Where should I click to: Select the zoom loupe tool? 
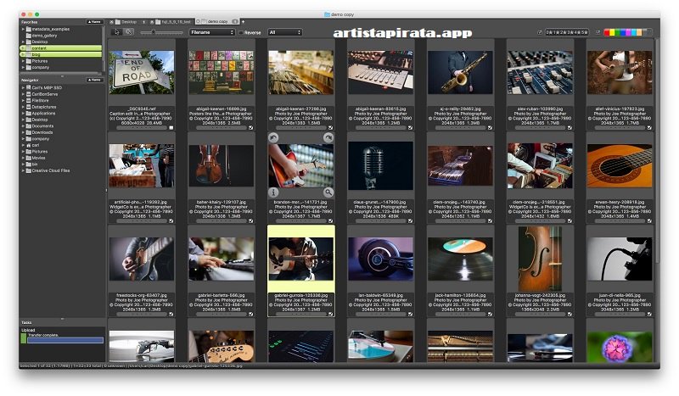click(129, 32)
